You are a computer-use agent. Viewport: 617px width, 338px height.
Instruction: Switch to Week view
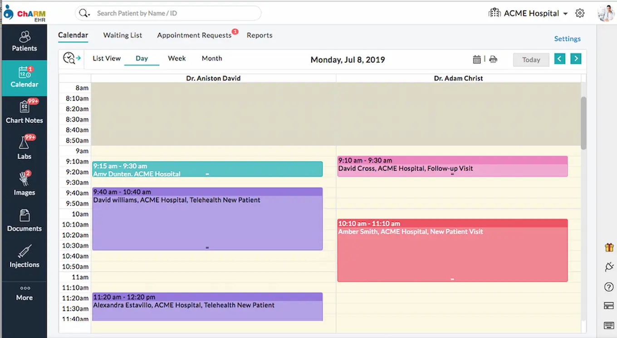pyautogui.click(x=176, y=58)
